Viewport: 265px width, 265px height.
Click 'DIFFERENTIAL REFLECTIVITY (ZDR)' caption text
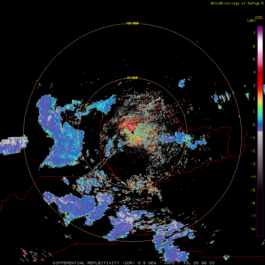[94, 263]
